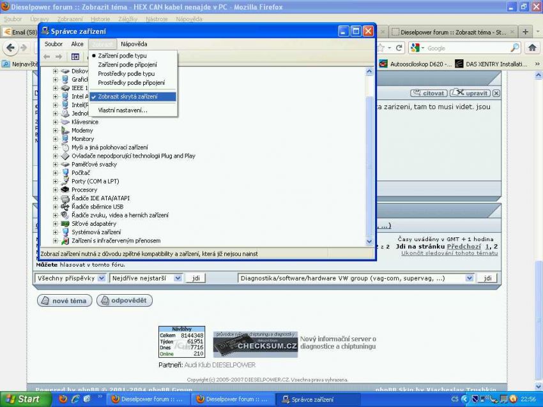Image resolution: width=543 pixels, height=407 pixels.
Task: Open the Nápověda menu in Správce zařízení
Action: pos(134,44)
